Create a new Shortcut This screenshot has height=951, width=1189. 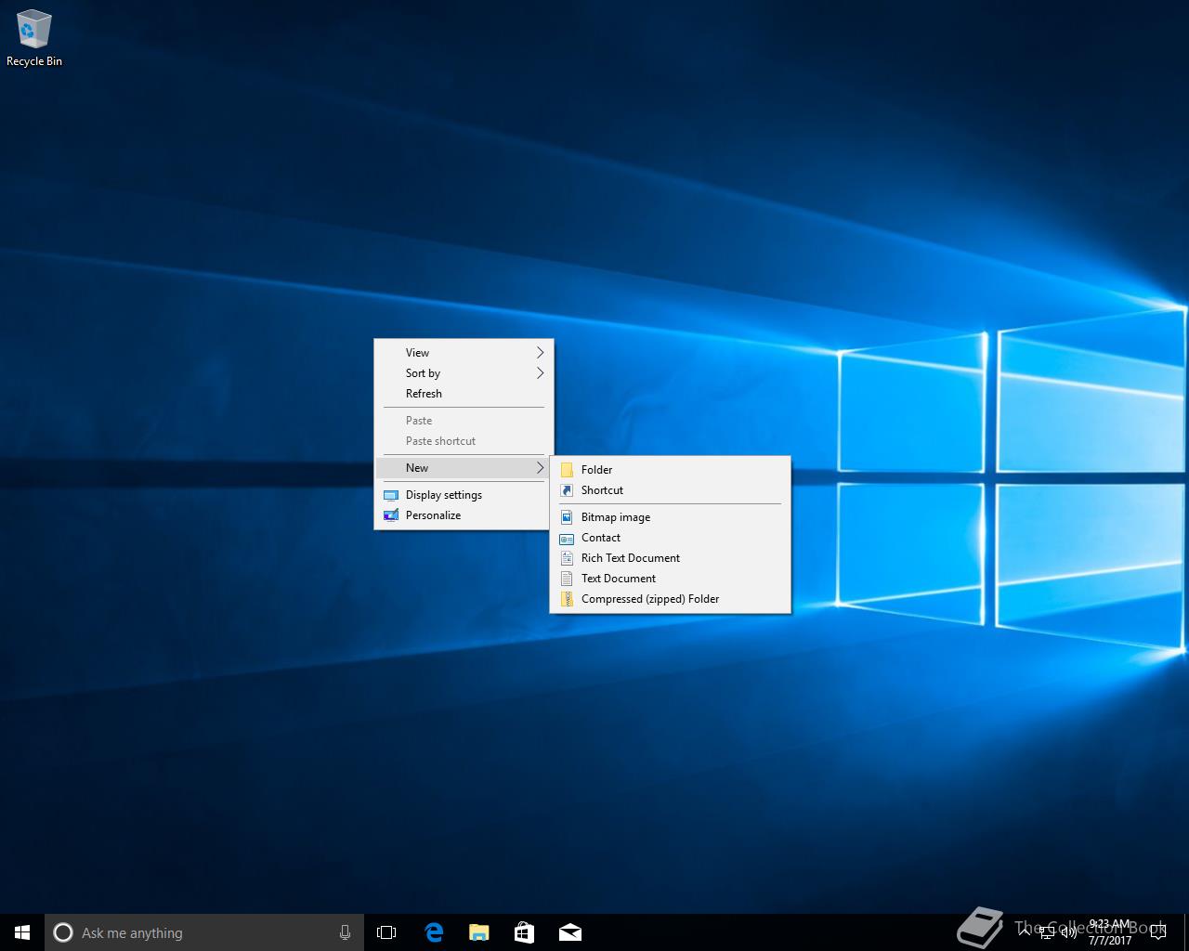[x=670, y=490]
